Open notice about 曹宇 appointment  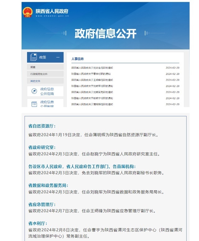pos(91,74)
